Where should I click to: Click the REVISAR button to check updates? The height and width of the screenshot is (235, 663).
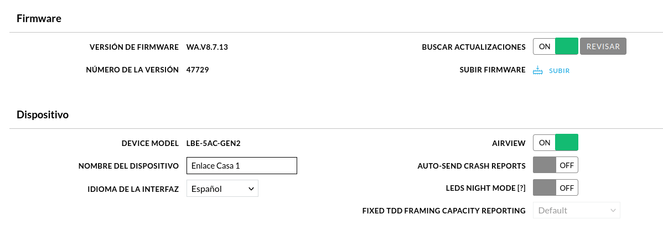click(x=603, y=46)
